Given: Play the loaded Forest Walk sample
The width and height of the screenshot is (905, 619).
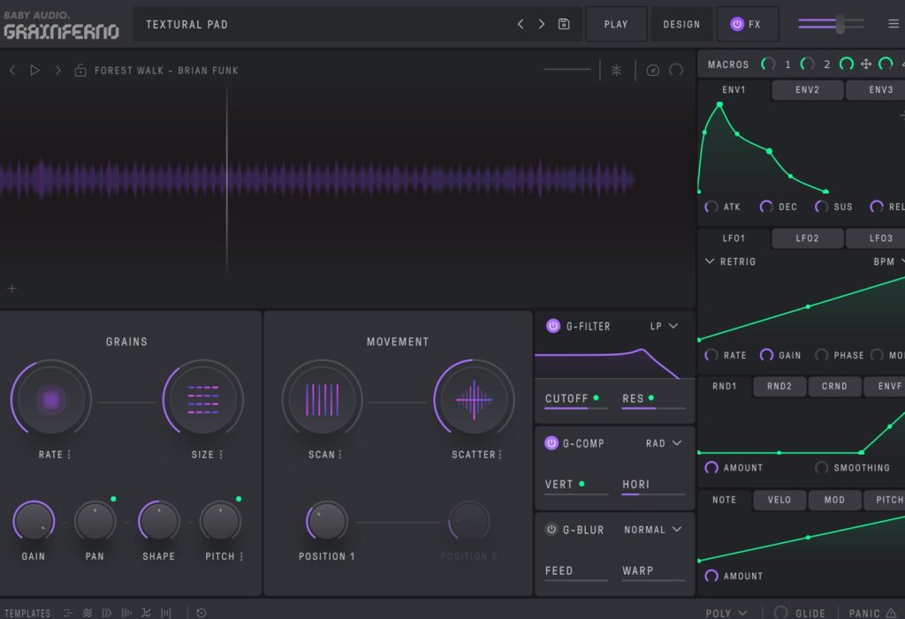Looking at the screenshot, I should [34, 70].
